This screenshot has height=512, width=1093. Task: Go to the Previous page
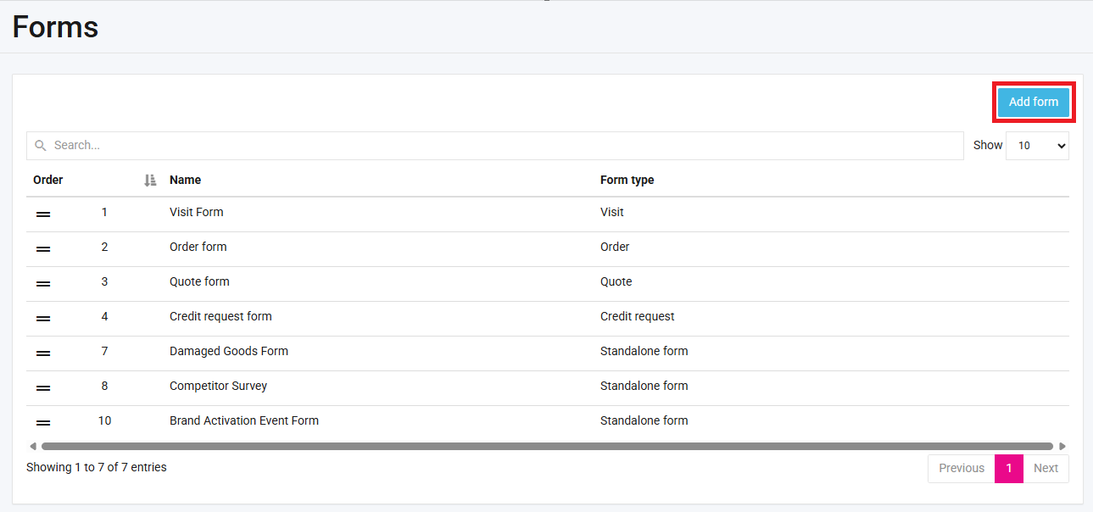point(961,468)
